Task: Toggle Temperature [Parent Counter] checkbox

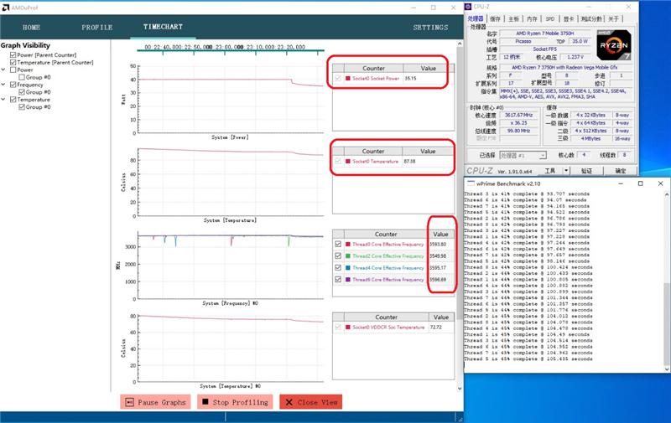Action: tap(13, 62)
